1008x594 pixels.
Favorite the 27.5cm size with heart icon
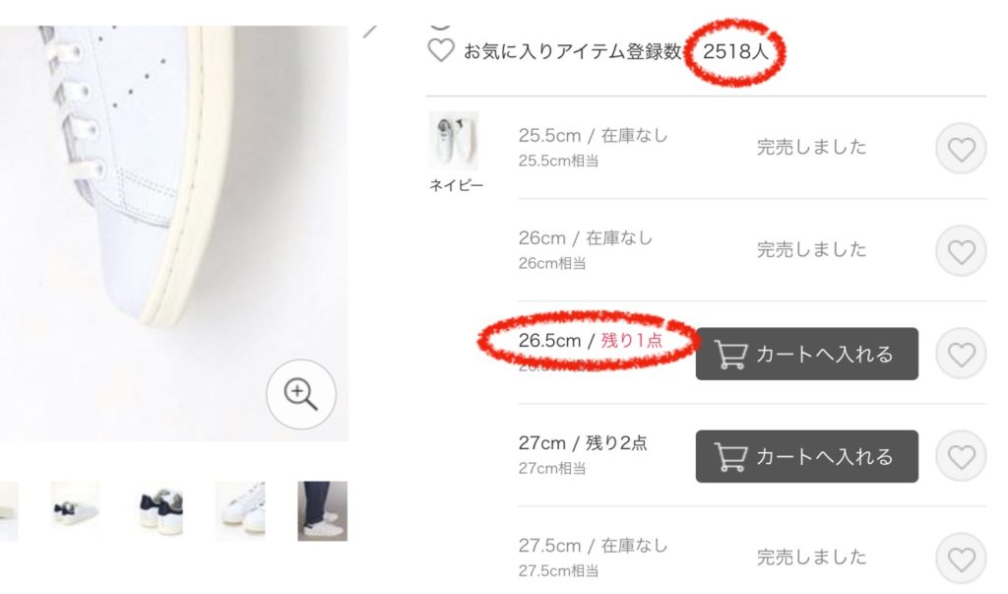click(x=961, y=559)
